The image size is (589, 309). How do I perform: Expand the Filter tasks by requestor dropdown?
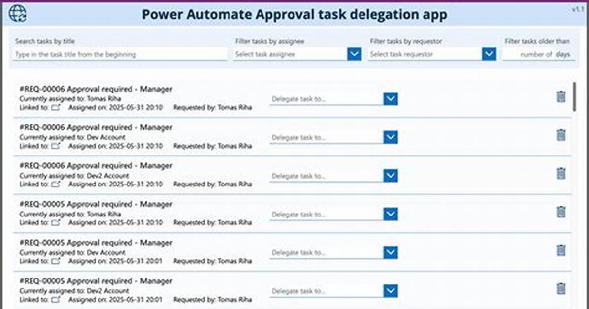[x=489, y=54]
